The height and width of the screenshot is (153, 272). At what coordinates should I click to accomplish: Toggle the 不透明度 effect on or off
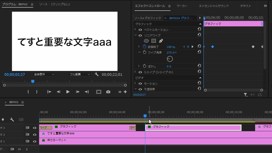click(x=140, y=89)
